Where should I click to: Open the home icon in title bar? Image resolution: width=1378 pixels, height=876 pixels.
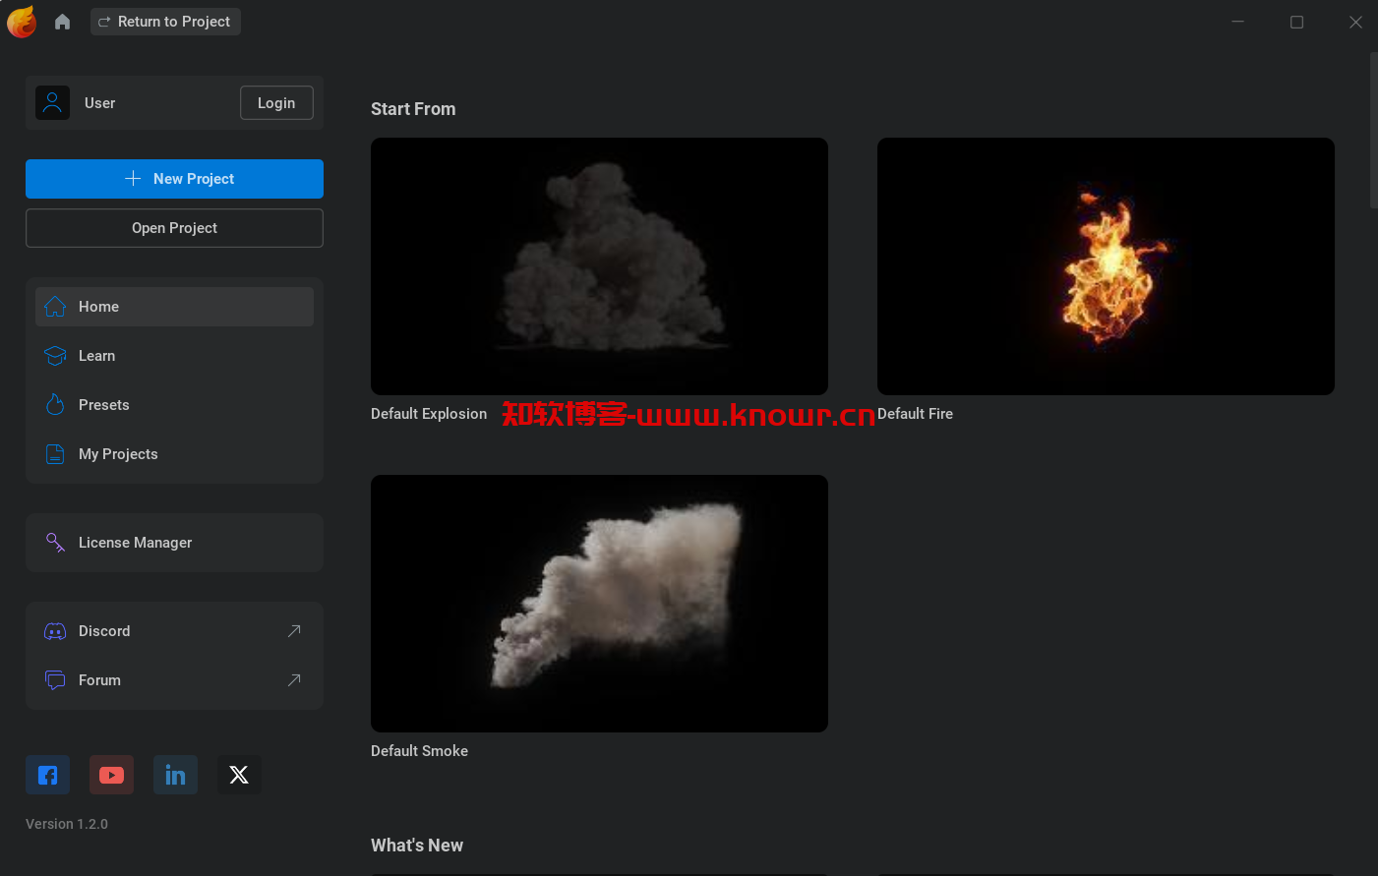(62, 22)
